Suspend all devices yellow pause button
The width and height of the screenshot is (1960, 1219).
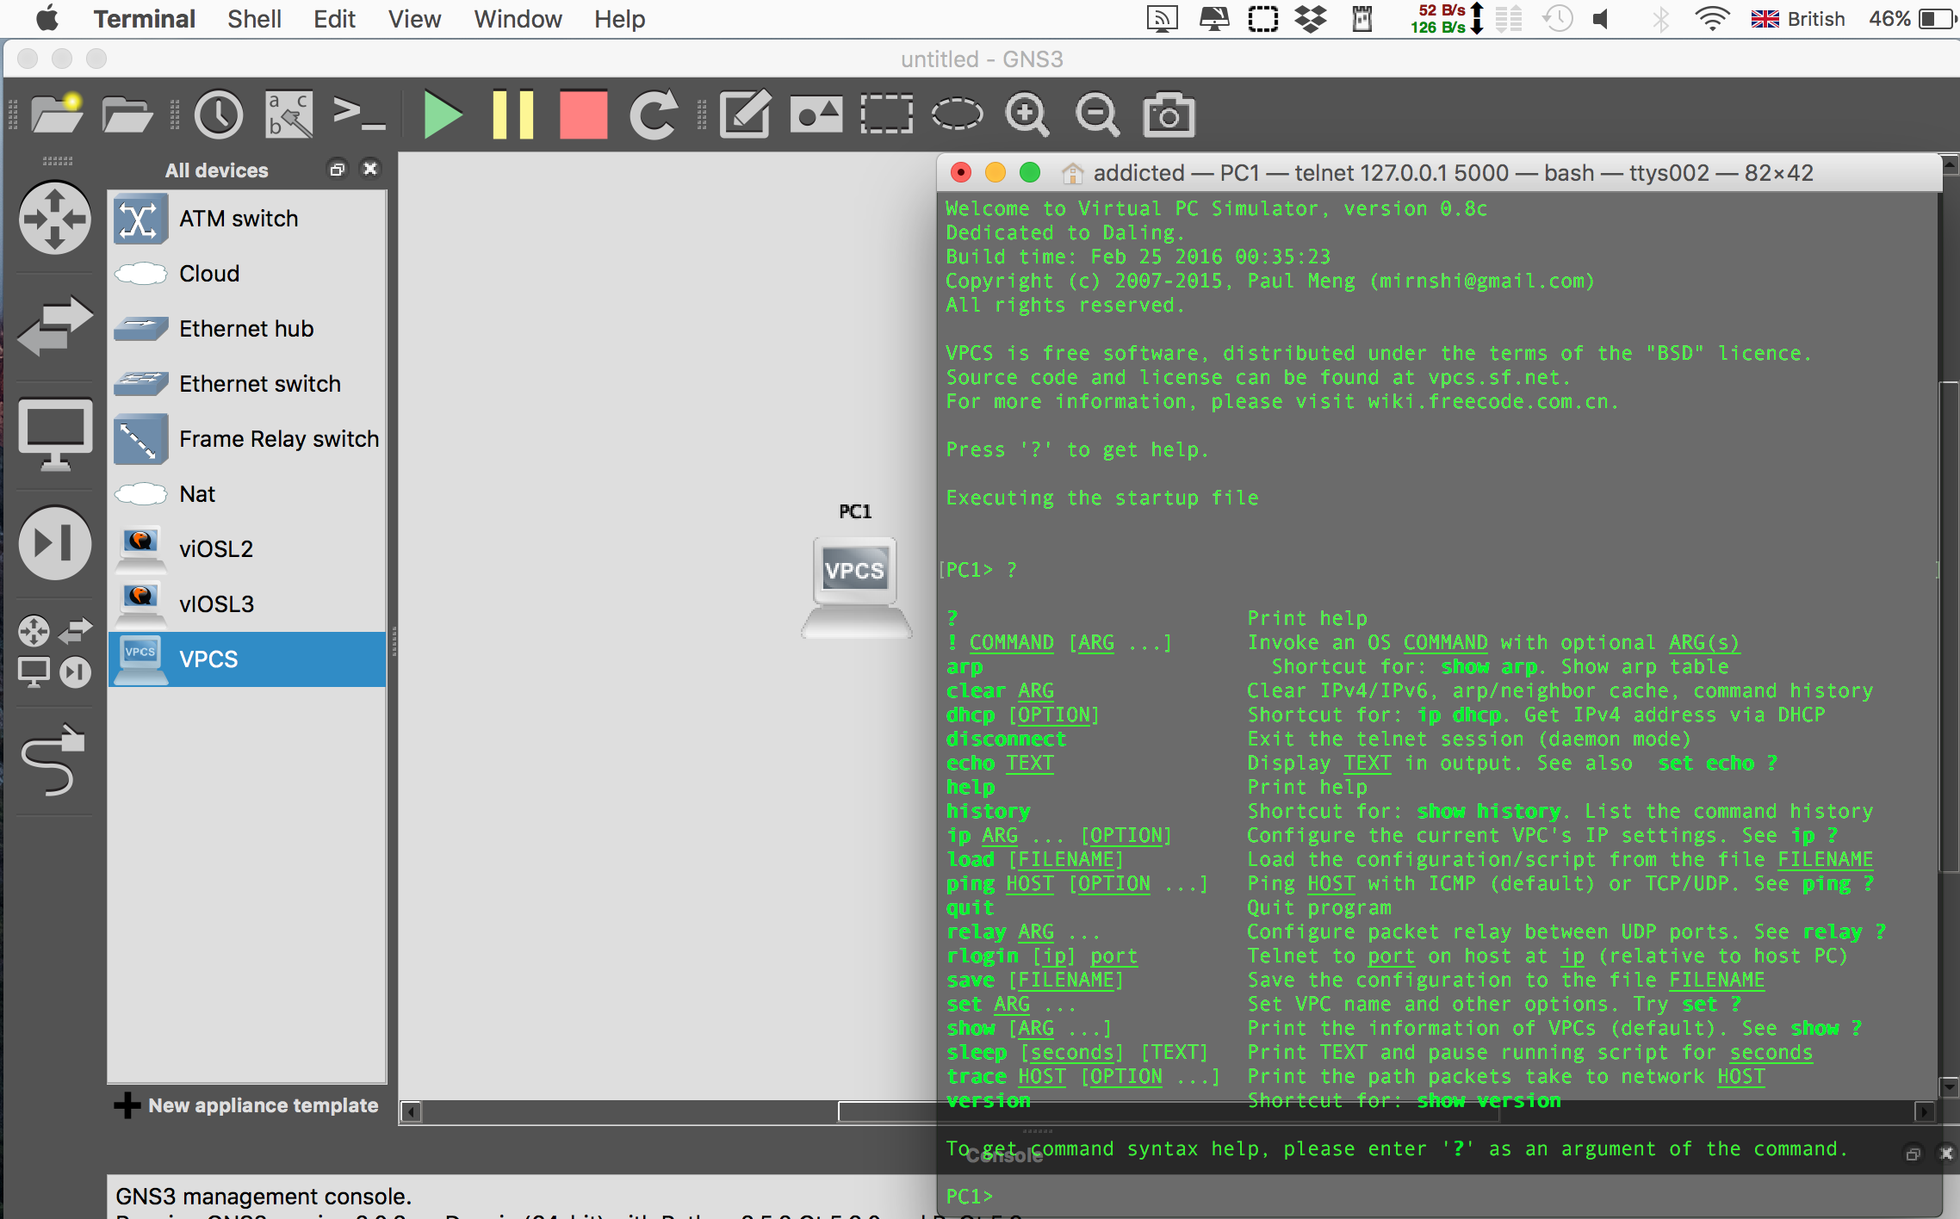click(513, 114)
